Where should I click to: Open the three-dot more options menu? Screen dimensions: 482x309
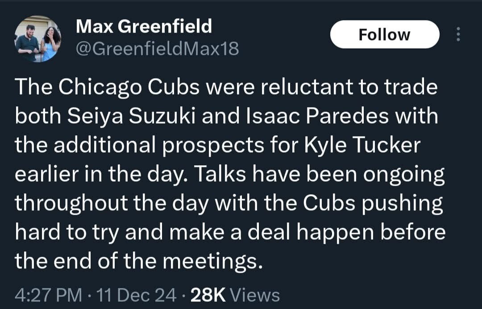pyautogui.click(x=457, y=34)
